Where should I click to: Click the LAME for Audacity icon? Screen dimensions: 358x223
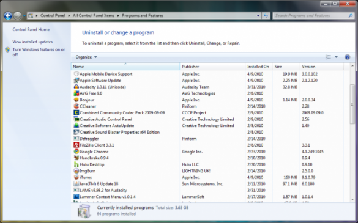76,190
